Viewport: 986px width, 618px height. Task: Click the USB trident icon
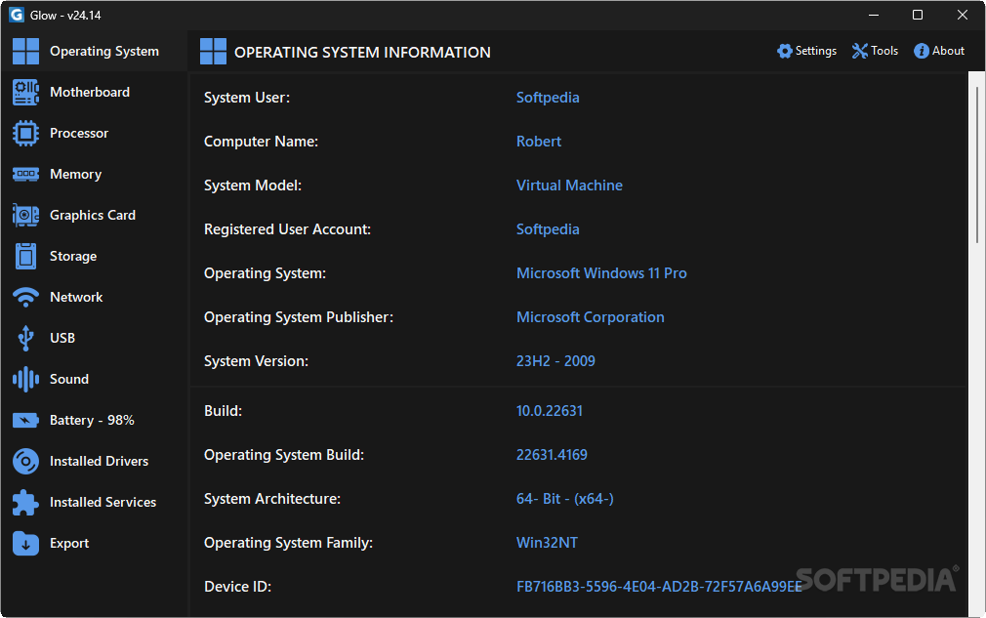click(25, 338)
